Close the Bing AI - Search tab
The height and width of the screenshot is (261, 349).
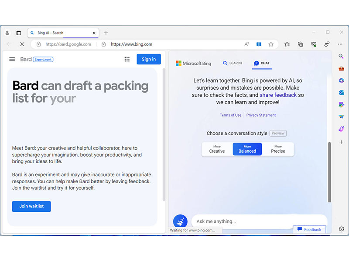tap(94, 33)
